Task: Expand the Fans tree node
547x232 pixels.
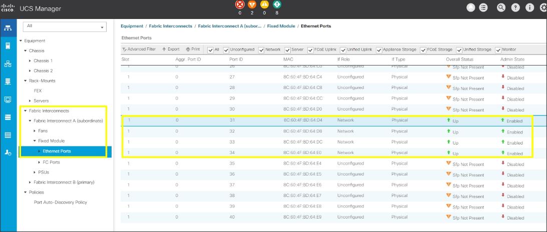Action: (35, 131)
